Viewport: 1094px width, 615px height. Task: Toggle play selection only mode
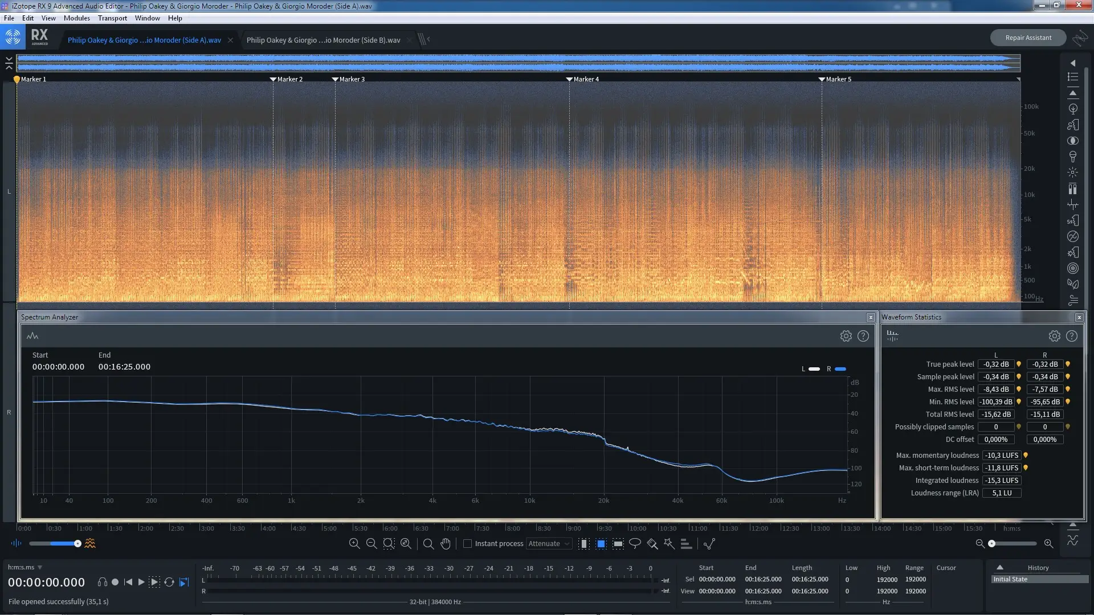[x=154, y=582]
